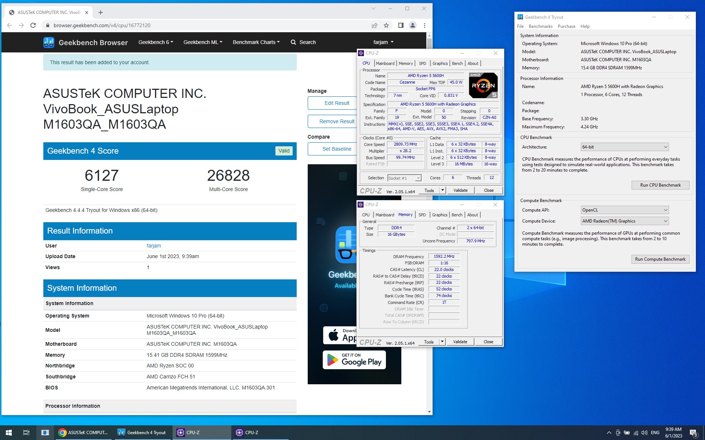This screenshot has height=440, width=705.
Task: Run CPU Benchmark in Geekbench 4
Action: pos(660,185)
